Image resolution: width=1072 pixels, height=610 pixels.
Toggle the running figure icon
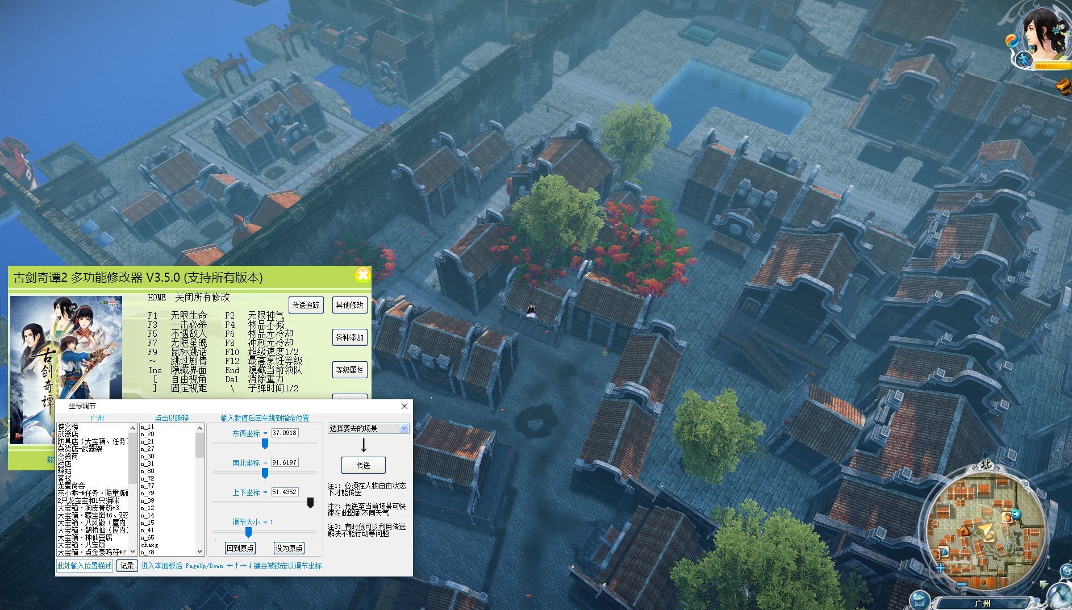click(1024, 60)
